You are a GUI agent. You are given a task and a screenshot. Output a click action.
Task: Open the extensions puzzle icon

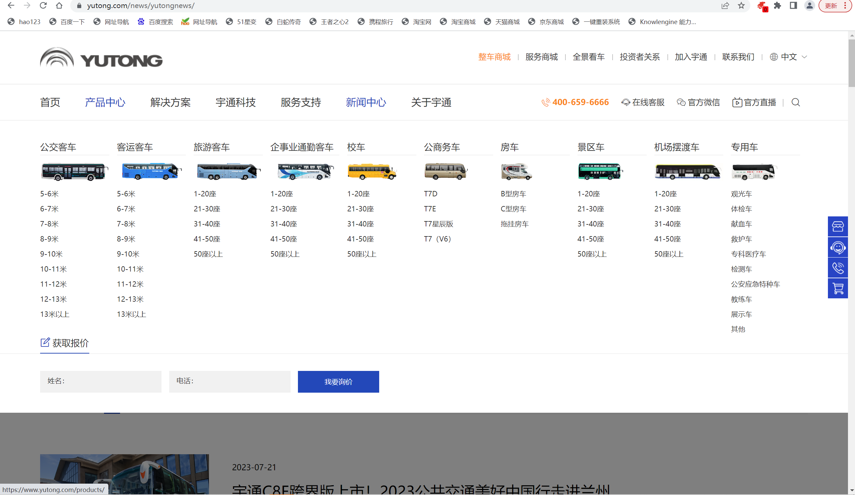(x=777, y=5)
